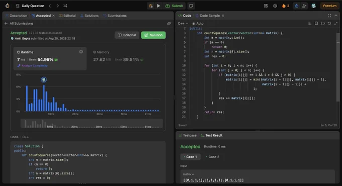View the streak fire counter
Screen dimensions: 342x186
click(286, 6)
